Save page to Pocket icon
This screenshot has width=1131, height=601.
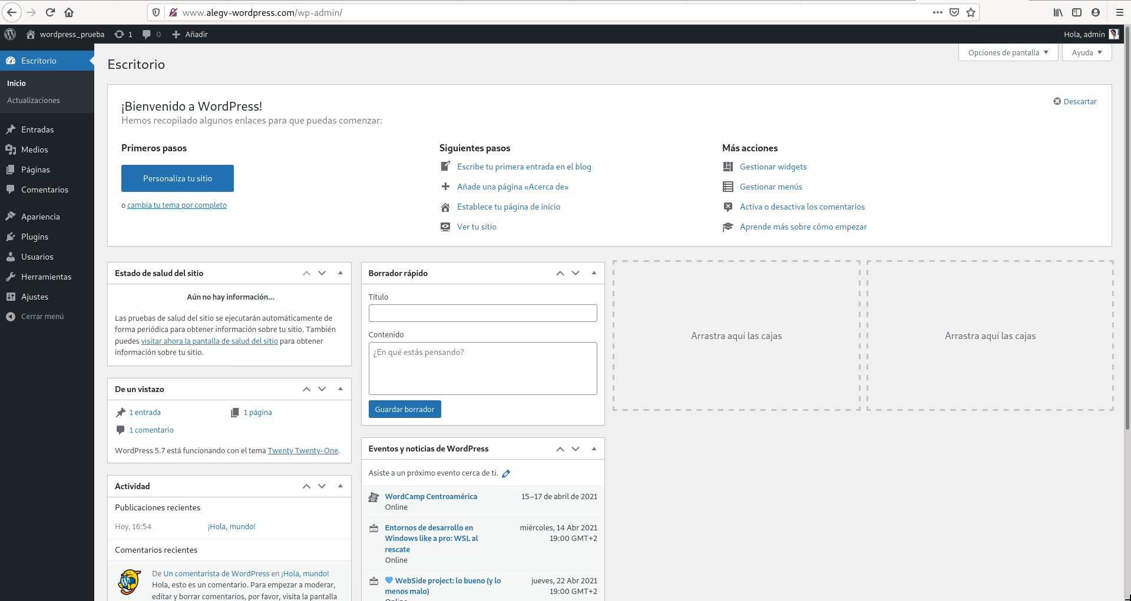[954, 12]
